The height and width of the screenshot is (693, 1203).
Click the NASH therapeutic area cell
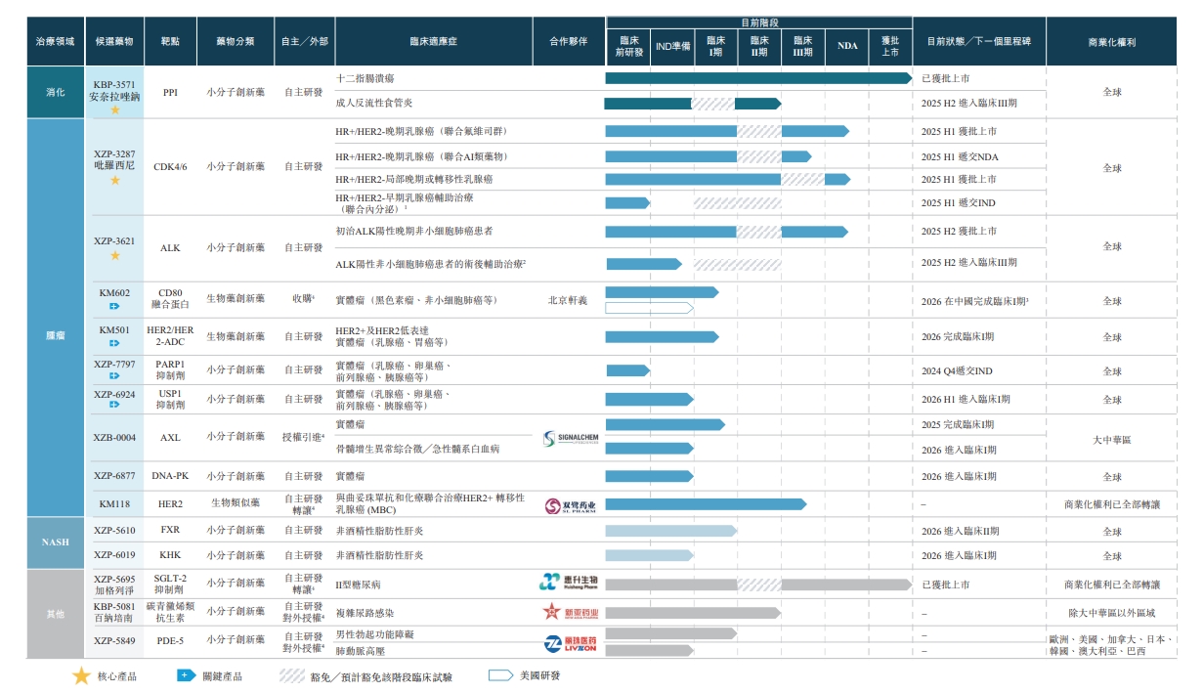point(56,542)
